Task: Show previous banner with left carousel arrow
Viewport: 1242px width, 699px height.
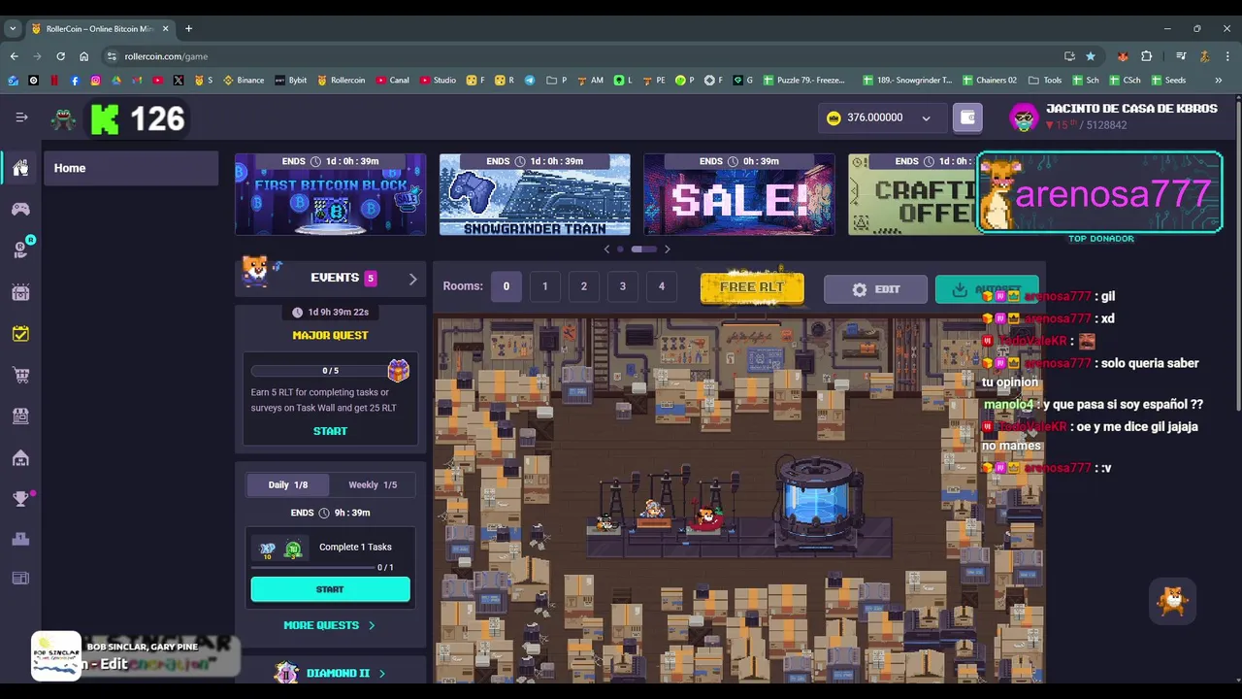Action: [x=607, y=250]
